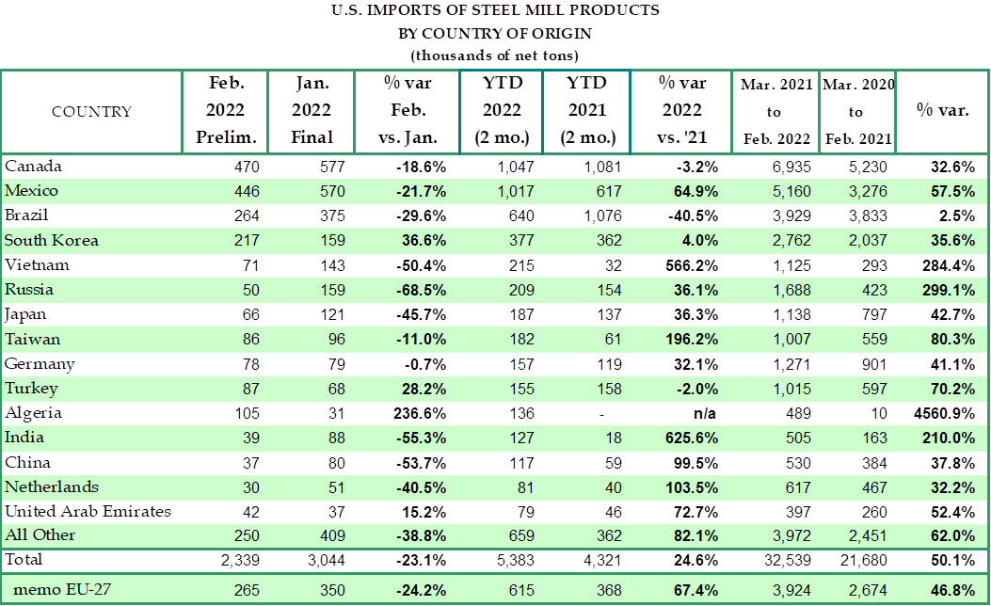This screenshot has width=991, height=606.
Task: Click the YTD 2021 (2 mo.) header
Action: [x=587, y=111]
